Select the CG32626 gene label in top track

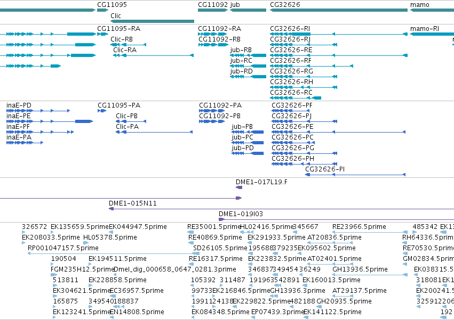pyautogui.click(x=285, y=5)
